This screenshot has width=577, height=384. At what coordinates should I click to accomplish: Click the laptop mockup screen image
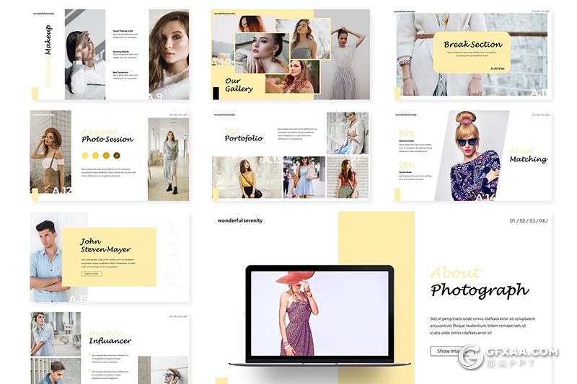tap(320, 313)
